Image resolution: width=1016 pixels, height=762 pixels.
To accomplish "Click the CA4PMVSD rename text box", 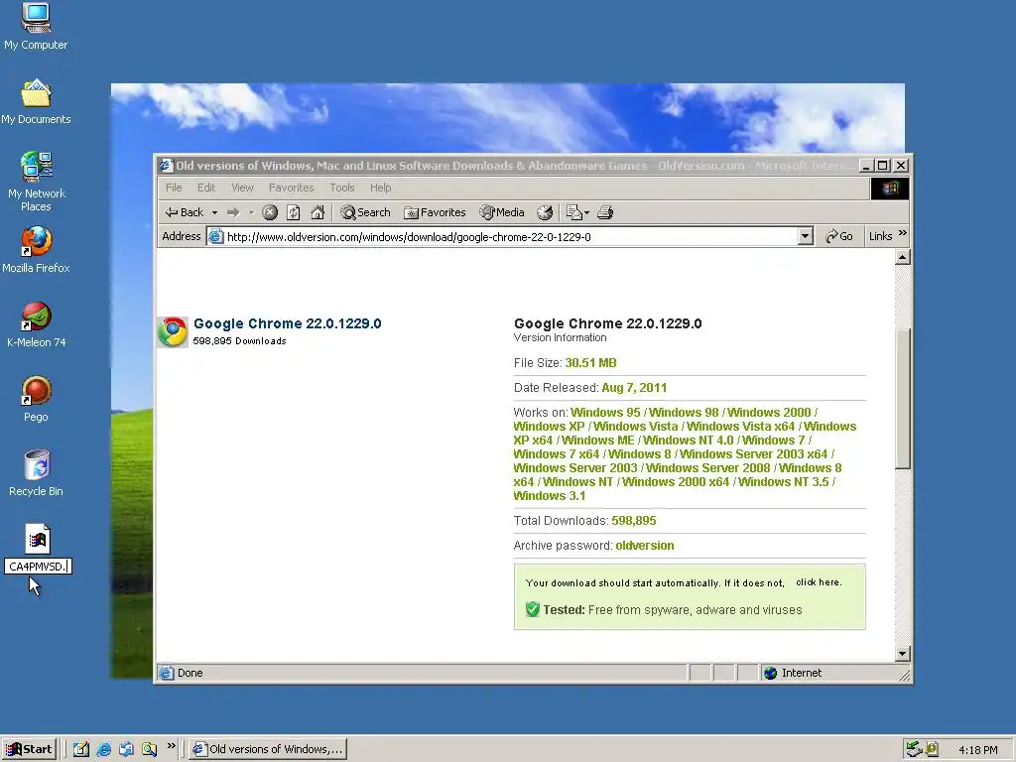I will click(x=39, y=567).
